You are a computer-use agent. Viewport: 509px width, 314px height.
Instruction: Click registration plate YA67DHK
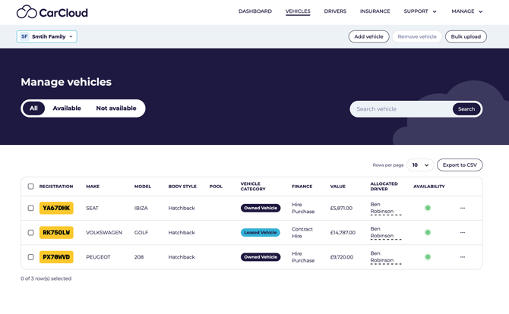coord(56,208)
